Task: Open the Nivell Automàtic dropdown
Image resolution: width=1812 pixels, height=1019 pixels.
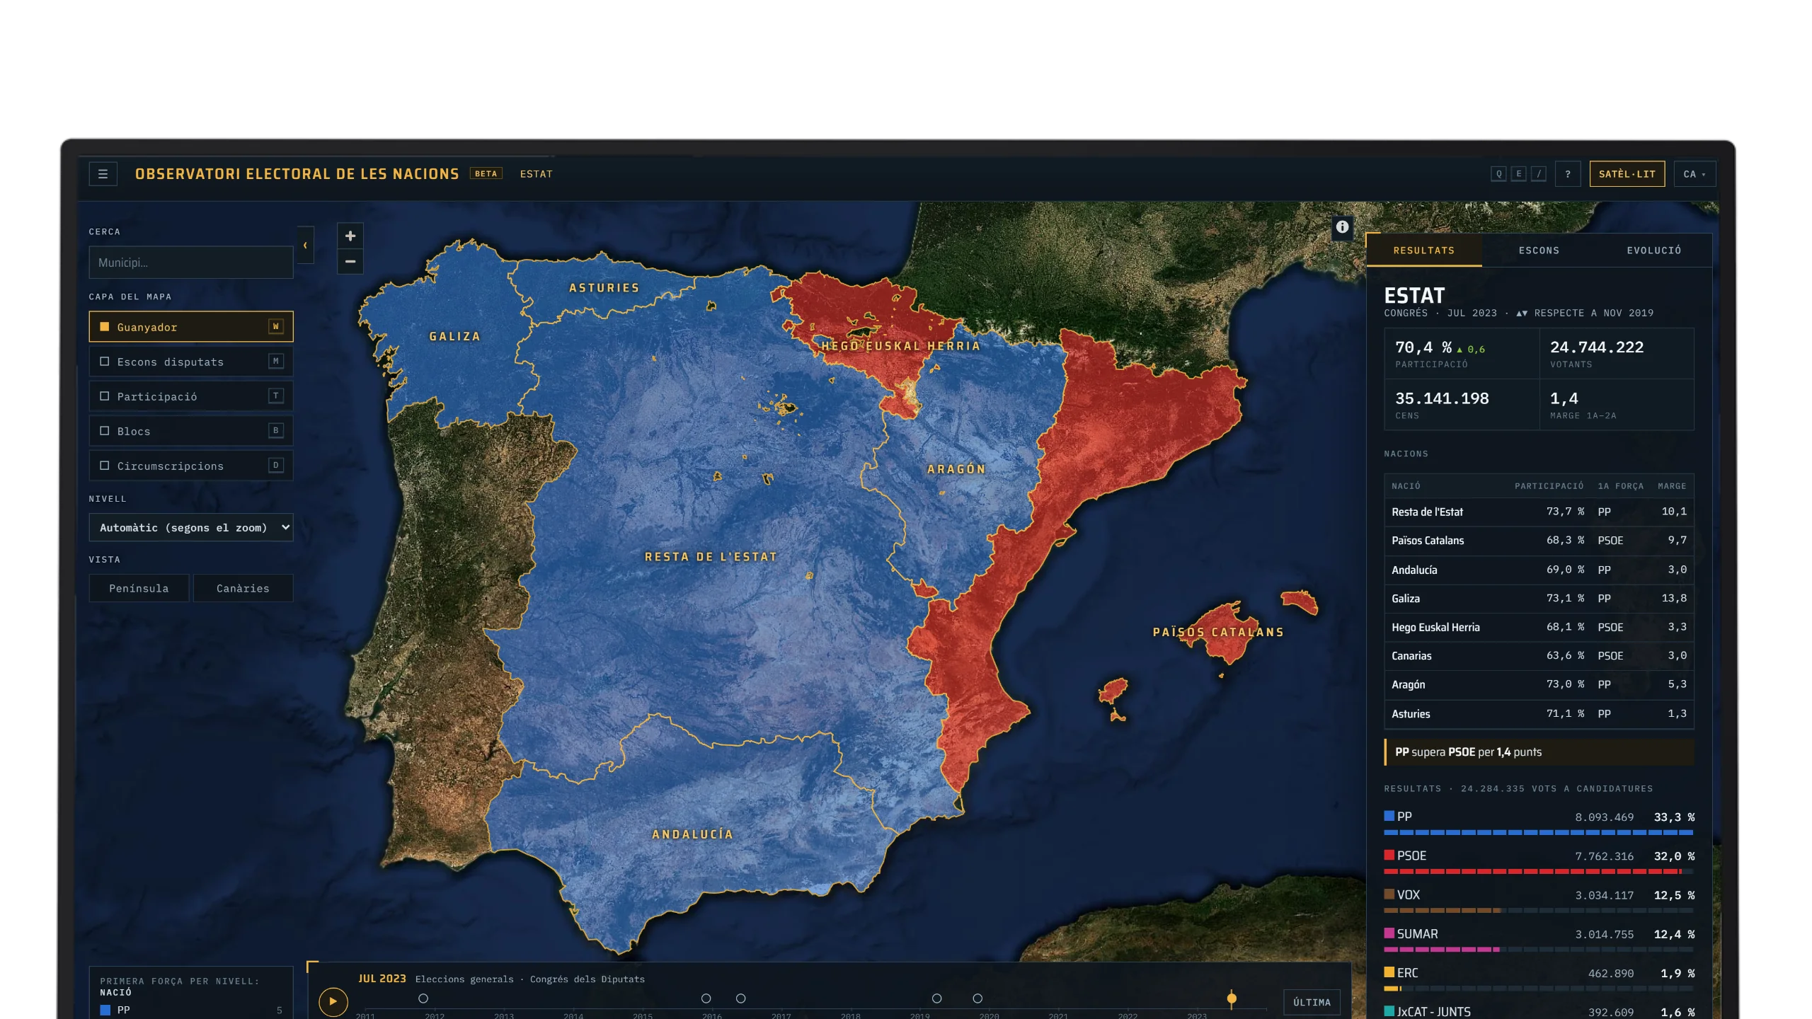Action: pyautogui.click(x=191, y=527)
